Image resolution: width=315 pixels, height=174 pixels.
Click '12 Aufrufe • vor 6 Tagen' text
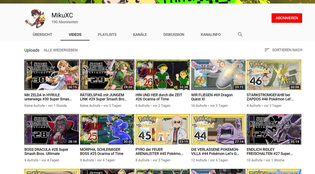coord(209,160)
